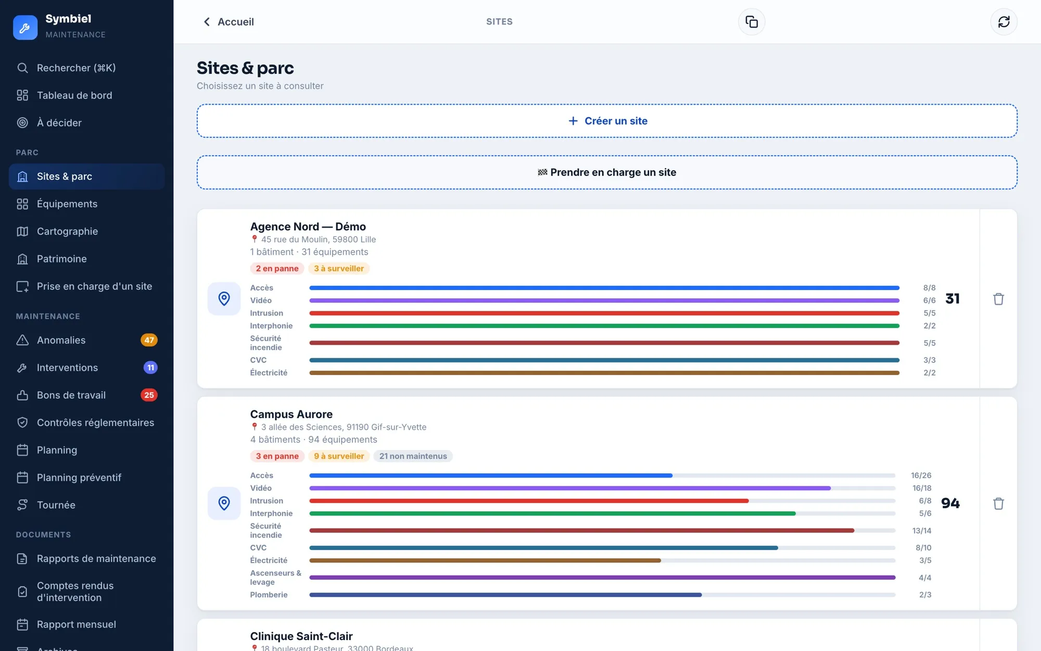Click Agence Nord location pin icon

pos(224,298)
